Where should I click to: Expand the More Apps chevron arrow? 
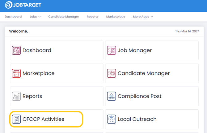(152, 17)
